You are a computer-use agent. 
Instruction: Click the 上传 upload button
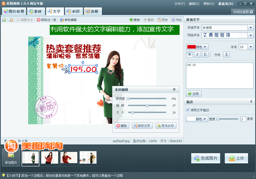(x=236, y=158)
